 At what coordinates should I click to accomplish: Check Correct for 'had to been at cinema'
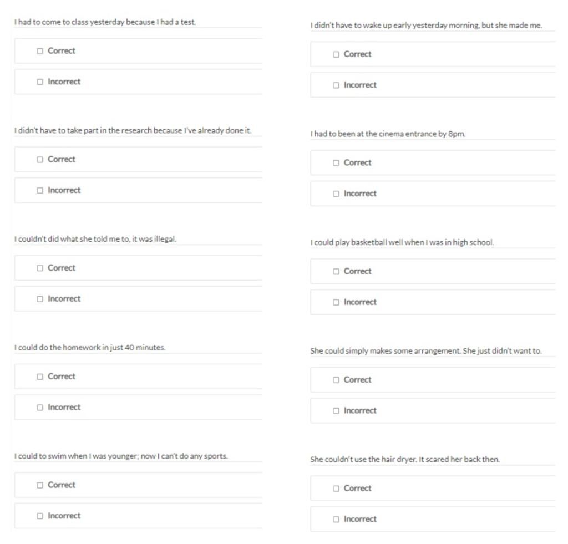tap(336, 163)
